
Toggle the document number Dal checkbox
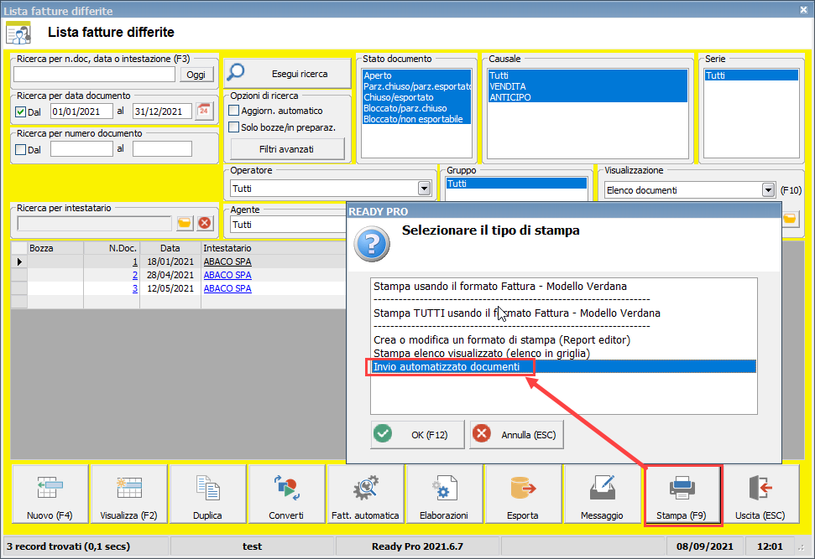coord(21,149)
